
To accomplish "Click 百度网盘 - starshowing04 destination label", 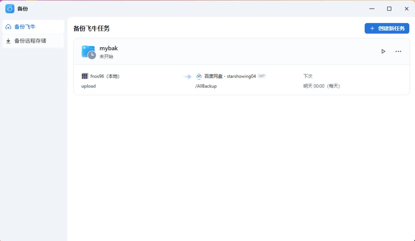I will tap(230, 76).
